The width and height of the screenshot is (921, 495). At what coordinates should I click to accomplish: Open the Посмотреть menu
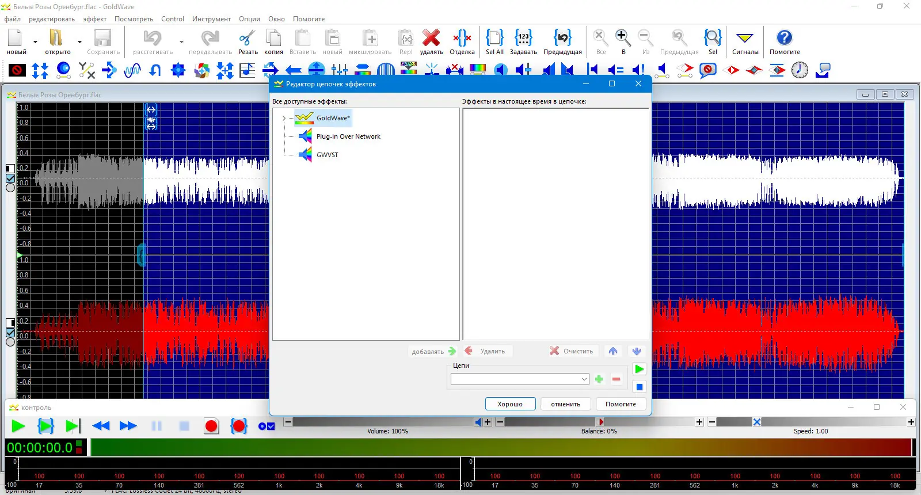point(134,19)
